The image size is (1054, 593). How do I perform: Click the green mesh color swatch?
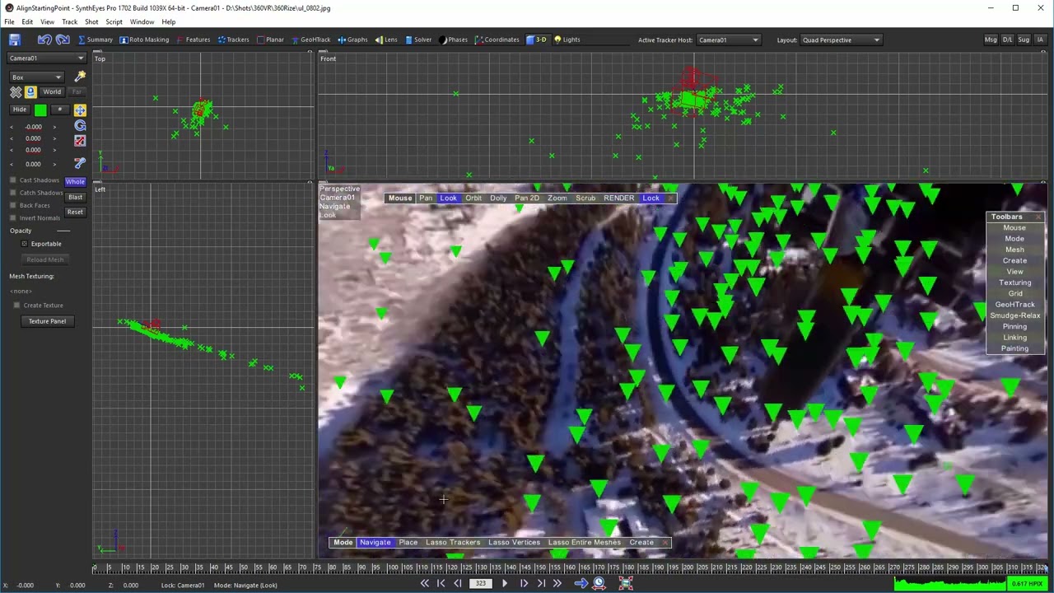(40, 110)
